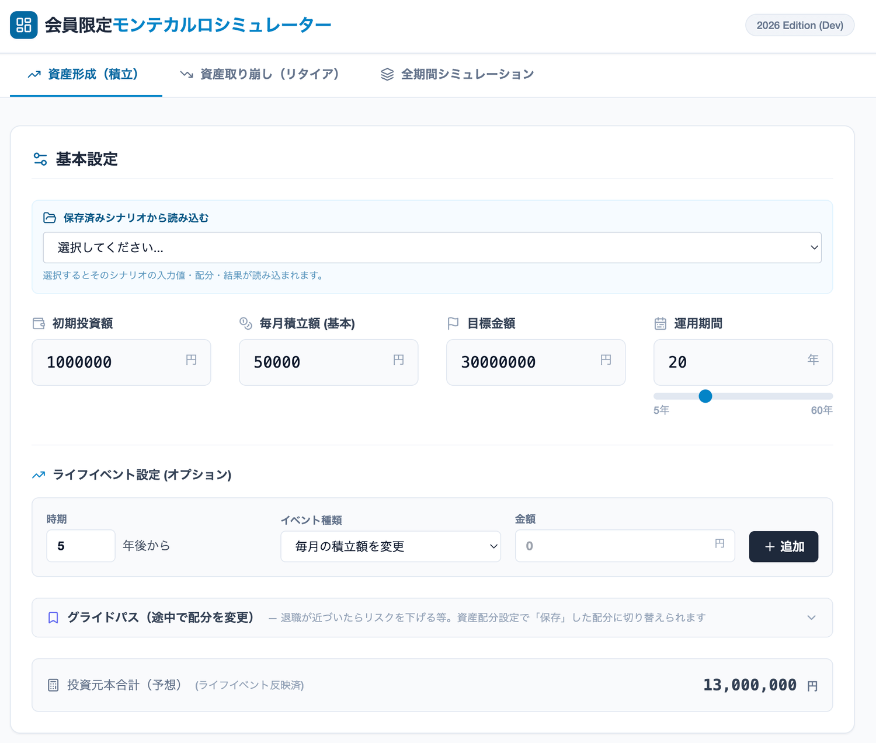
Task: Open the イベント種類 dropdown
Action: pyautogui.click(x=391, y=546)
